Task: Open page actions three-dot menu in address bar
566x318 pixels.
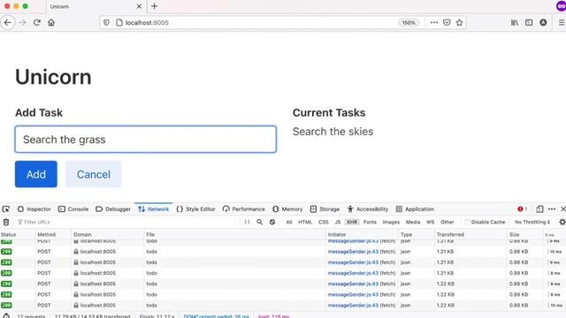Action: 434,22
